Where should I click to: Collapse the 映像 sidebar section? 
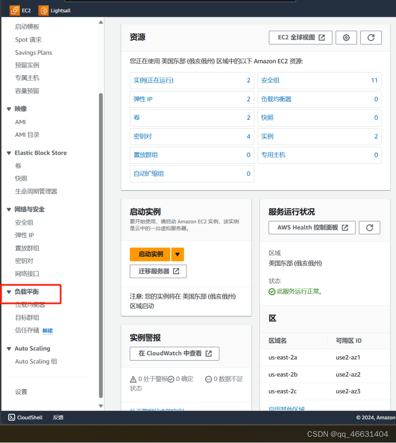pos(9,109)
